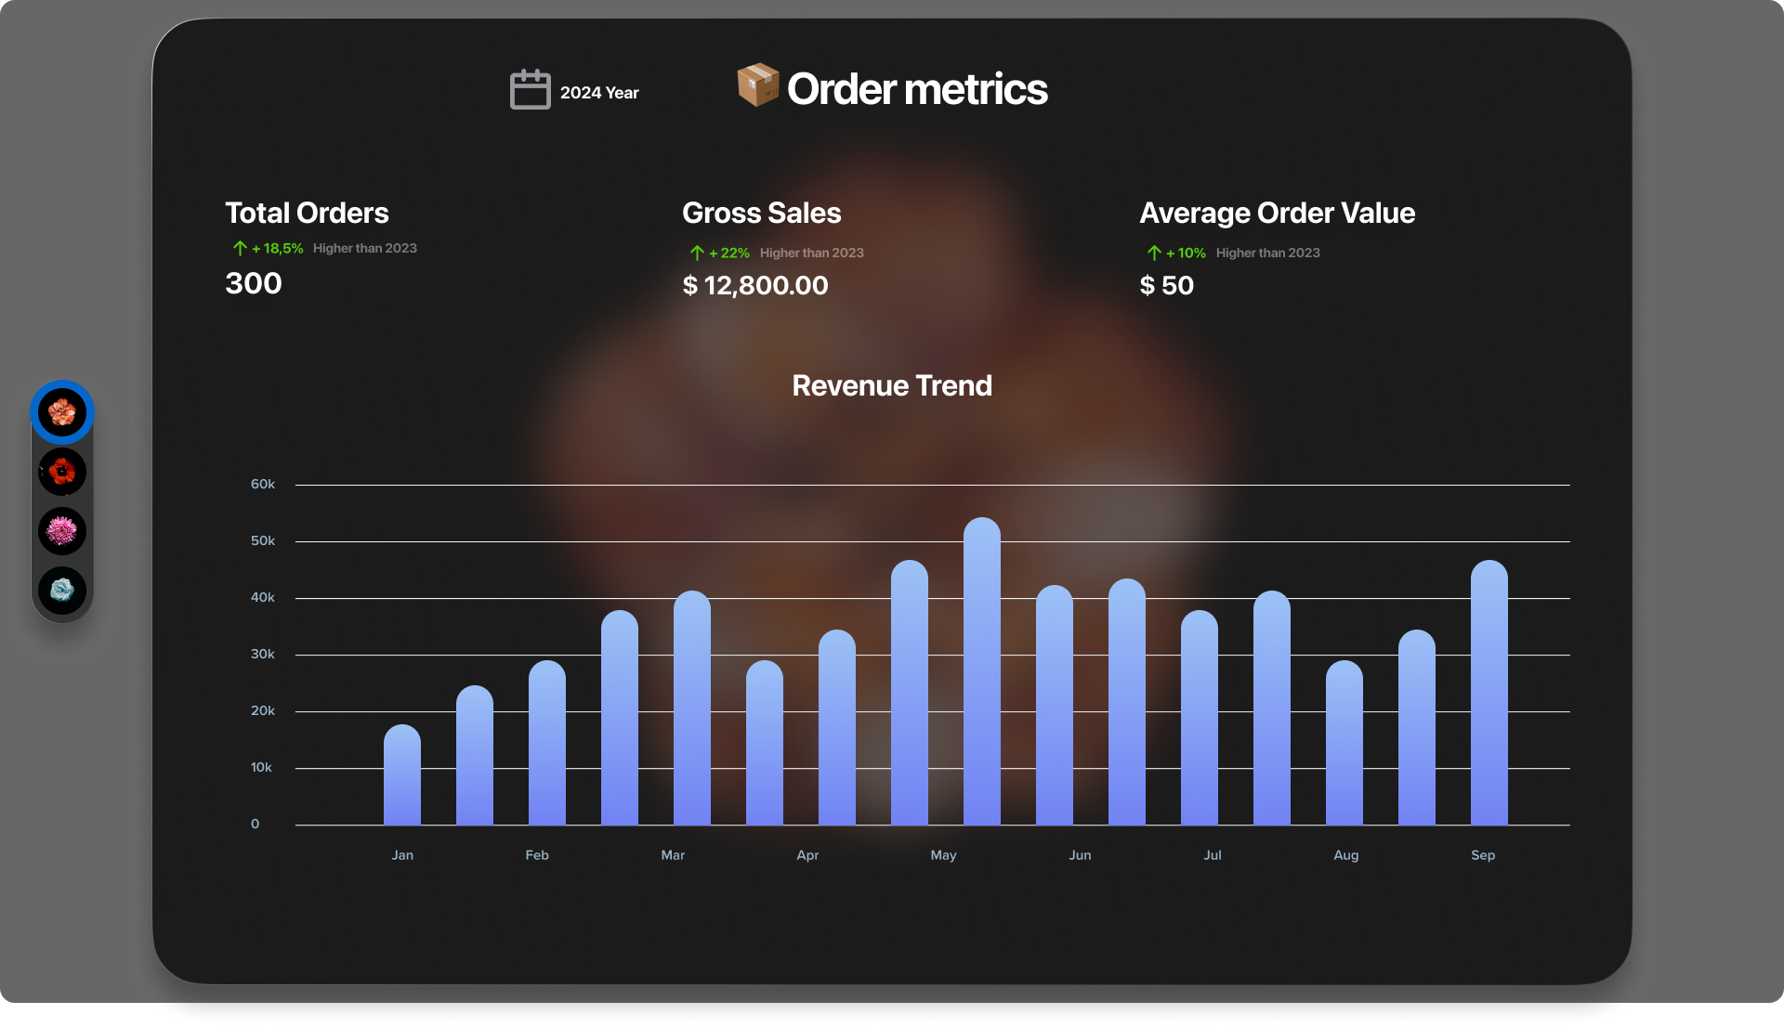Open the 2024 Year date selector

click(x=598, y=93)
